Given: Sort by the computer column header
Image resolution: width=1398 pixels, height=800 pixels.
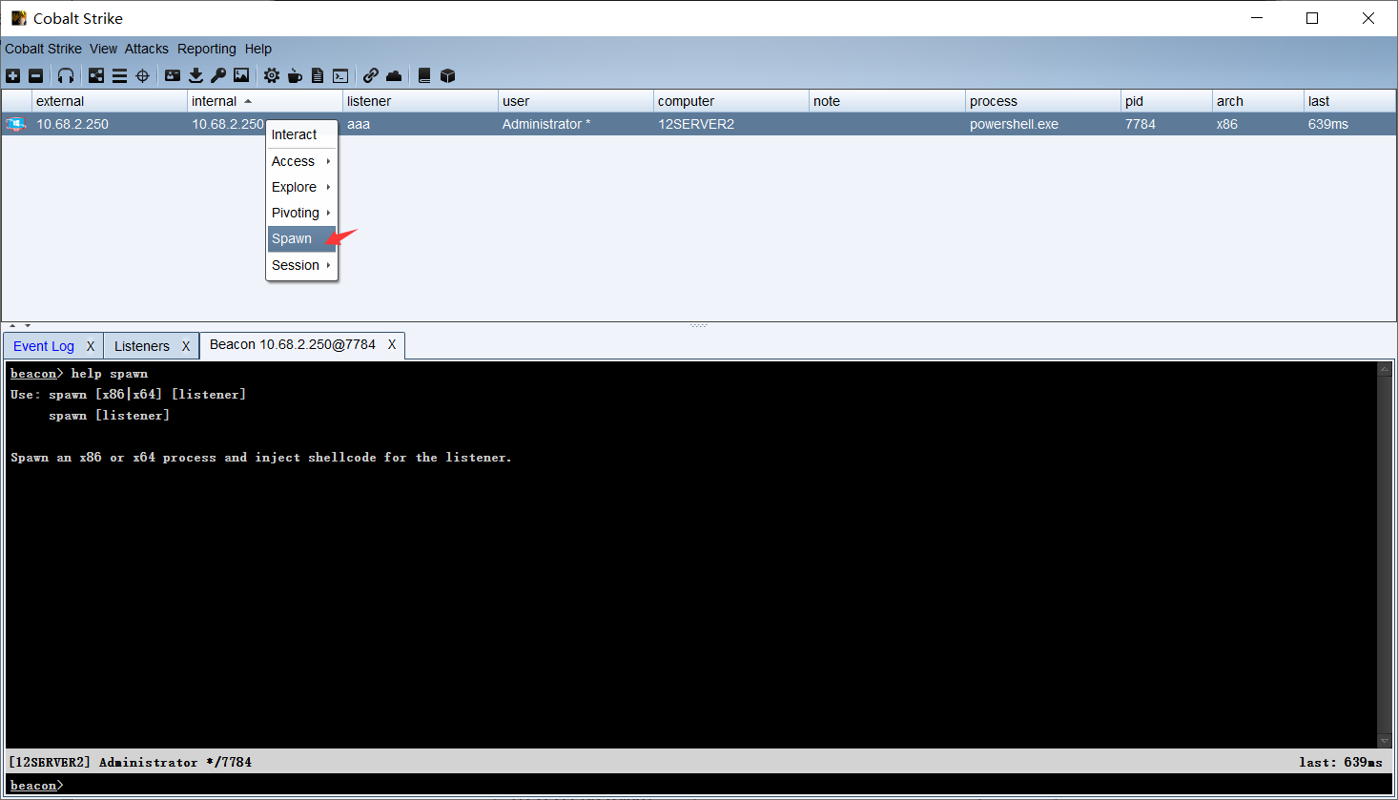Looking at the screenshot, I should 731,101.
